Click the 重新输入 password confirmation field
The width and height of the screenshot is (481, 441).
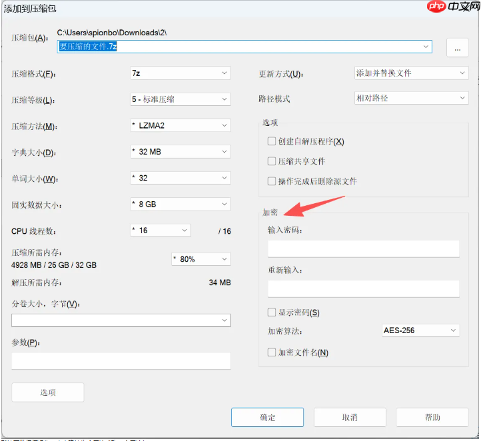tap(364, 288)
